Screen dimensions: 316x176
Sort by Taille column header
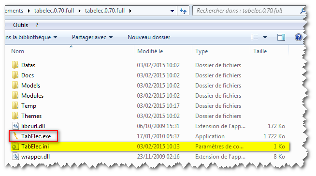pos(260,51)
